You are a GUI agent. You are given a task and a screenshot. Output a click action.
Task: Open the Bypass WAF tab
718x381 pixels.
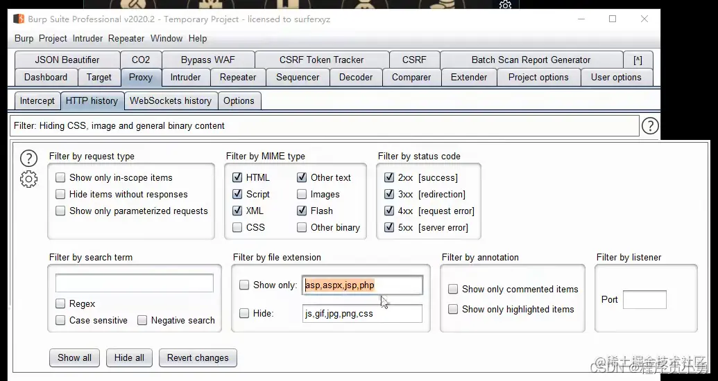208,60
